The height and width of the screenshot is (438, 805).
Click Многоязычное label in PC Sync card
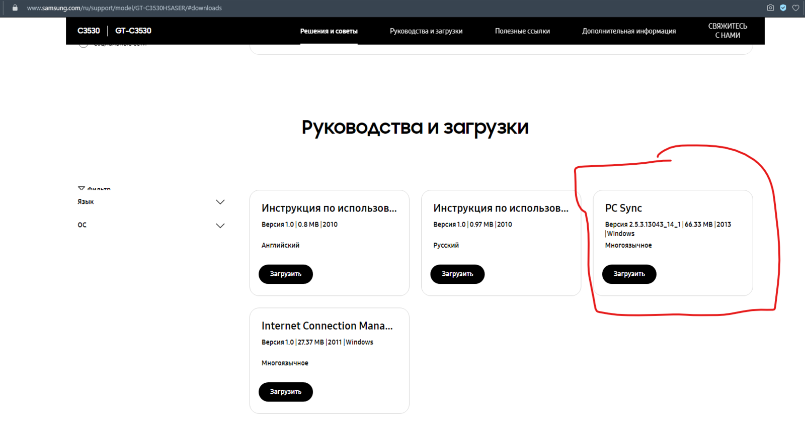pyautogui.click(x=628, y=245)
